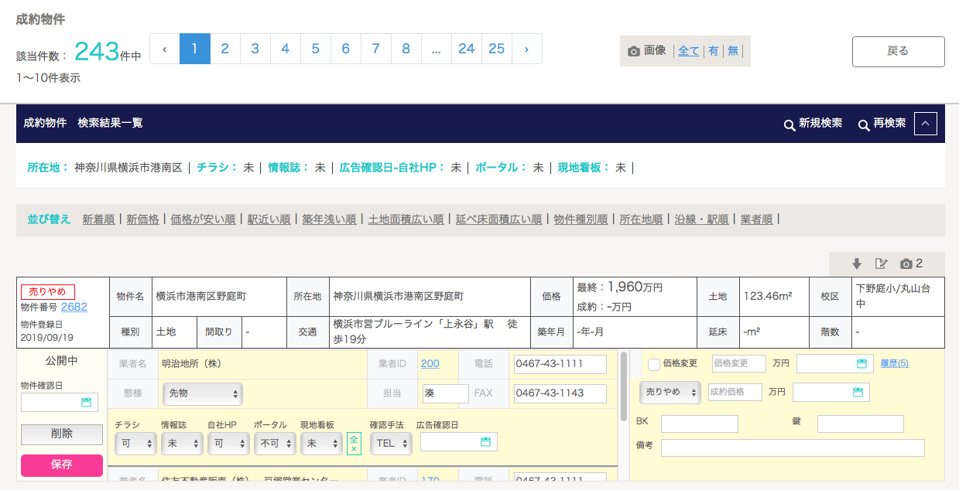Image resolution: width=959 pixels, height=490 pixels.
Task: Open the calendar icon next to 価格変更 date
Action: [861, 364]
